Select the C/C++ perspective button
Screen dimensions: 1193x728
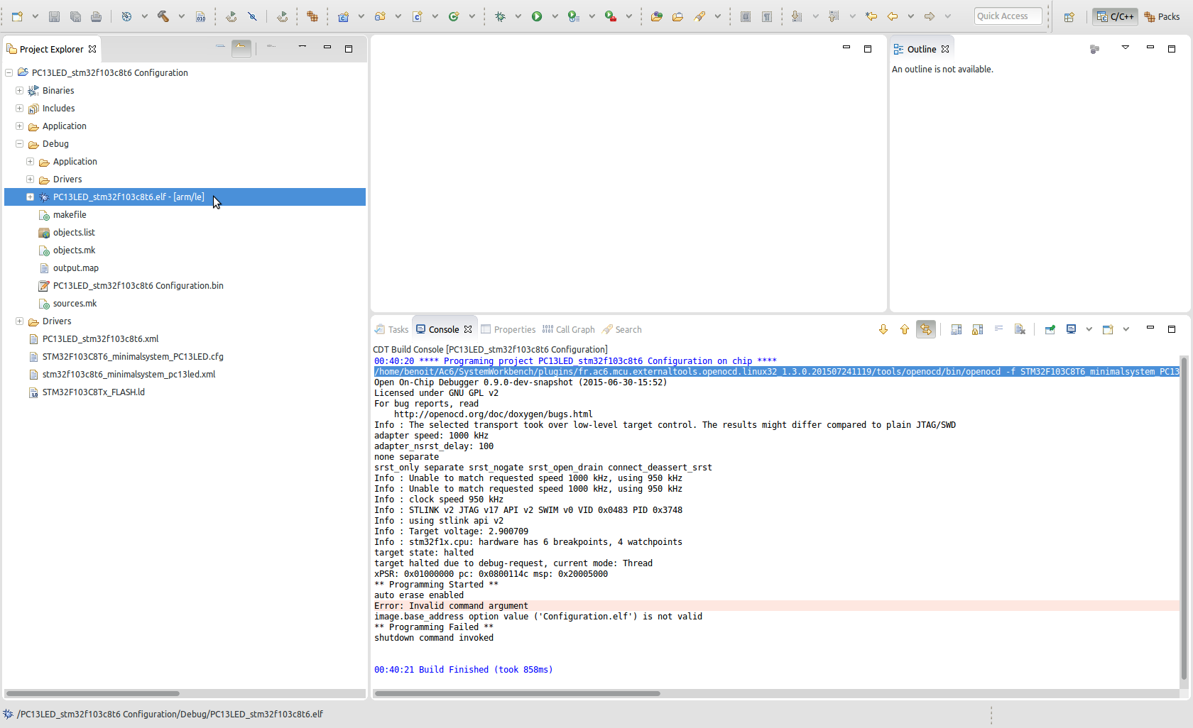coord(1115,16)
